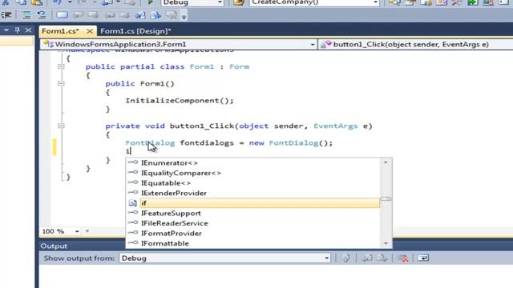This screenshot has height=288, width=513.
Task: Open the Undo history dropdown arrow
Action: coord(70,2)
